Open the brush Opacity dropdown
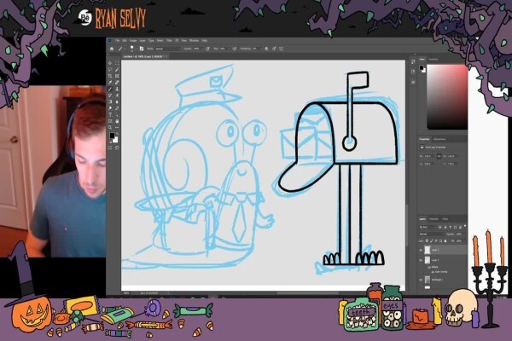This screenshot has height=341, width=512. click(x=202, y=49)
